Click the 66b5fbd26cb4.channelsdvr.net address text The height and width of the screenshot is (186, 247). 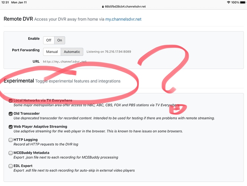125,7
